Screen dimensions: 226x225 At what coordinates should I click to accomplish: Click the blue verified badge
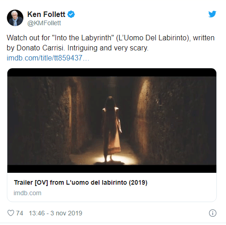(71, 14)
